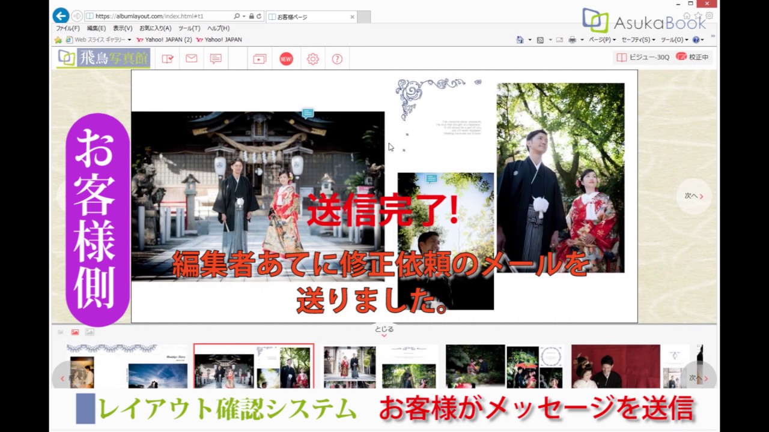Screen dimensions: 769x432
Task: Go to next spread with 次へ button
Action: tap(693, 196)
